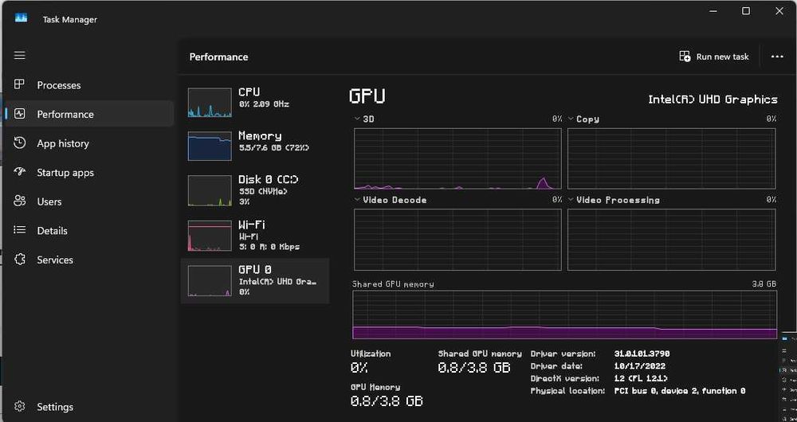Click the Task Manager window title
Image resolution: width=797 pixels, height=422 pixels.
(69, 19)
